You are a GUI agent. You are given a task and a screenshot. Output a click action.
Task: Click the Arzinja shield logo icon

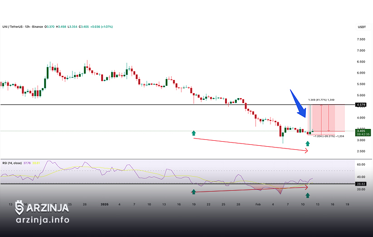pos(20,208)
